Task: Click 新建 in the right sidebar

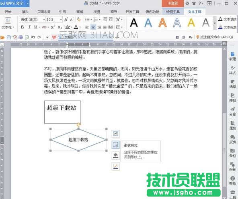Action: pyautogui.click(x=232, y=56)
